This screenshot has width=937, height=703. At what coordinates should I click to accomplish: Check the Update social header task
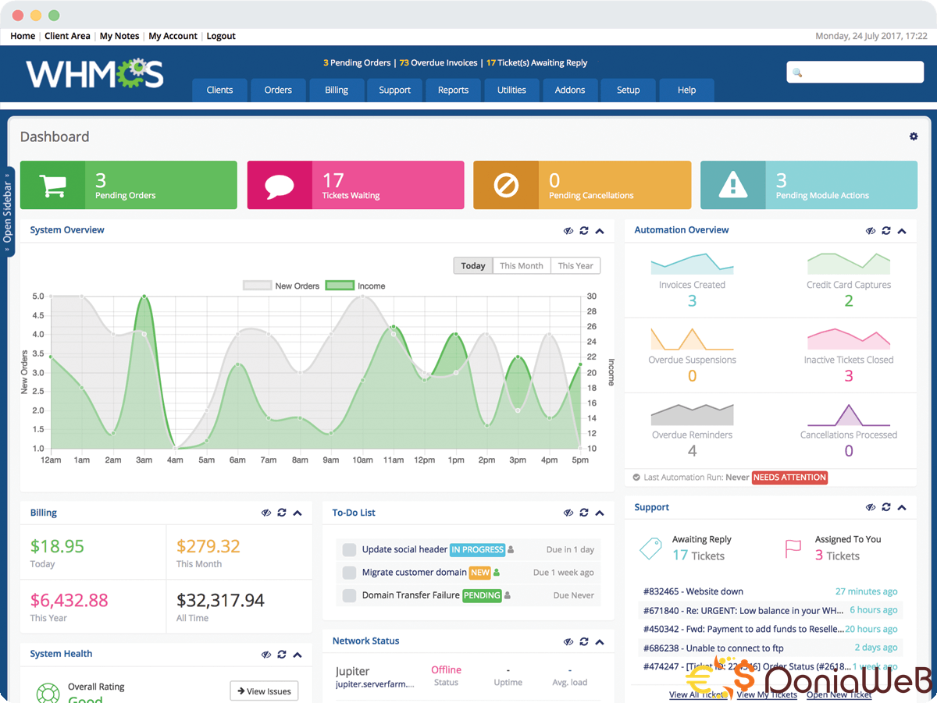click(349, 550)
